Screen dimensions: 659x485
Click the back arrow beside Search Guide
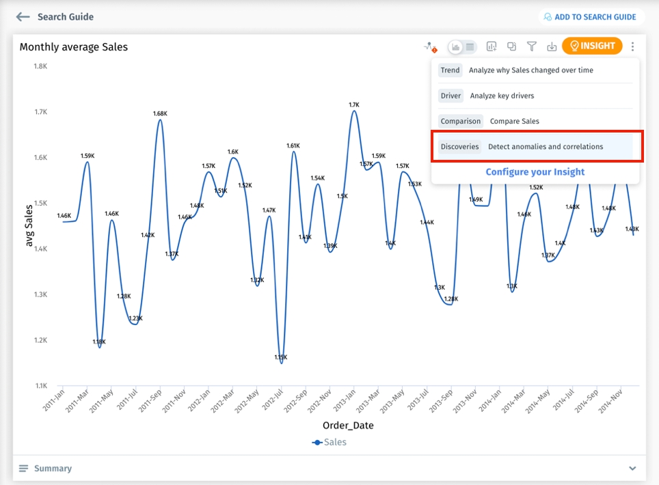[23, 17]
